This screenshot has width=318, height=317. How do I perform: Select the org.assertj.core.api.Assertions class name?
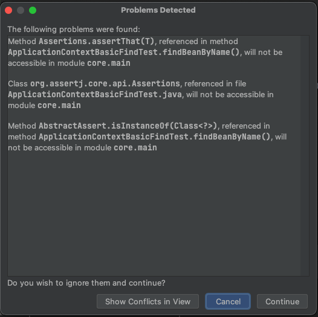pos(105,84)
